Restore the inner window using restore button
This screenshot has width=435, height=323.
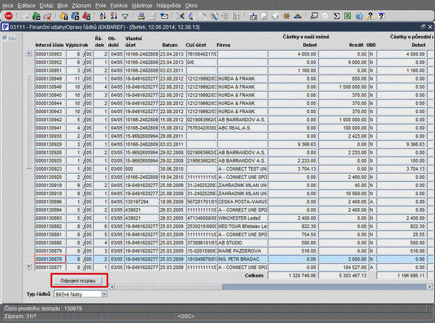click(x=423, y=27)
